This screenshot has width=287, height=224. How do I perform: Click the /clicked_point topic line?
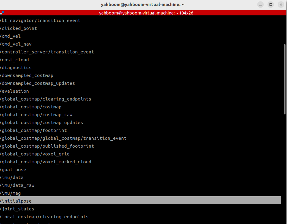pos(19,28)
